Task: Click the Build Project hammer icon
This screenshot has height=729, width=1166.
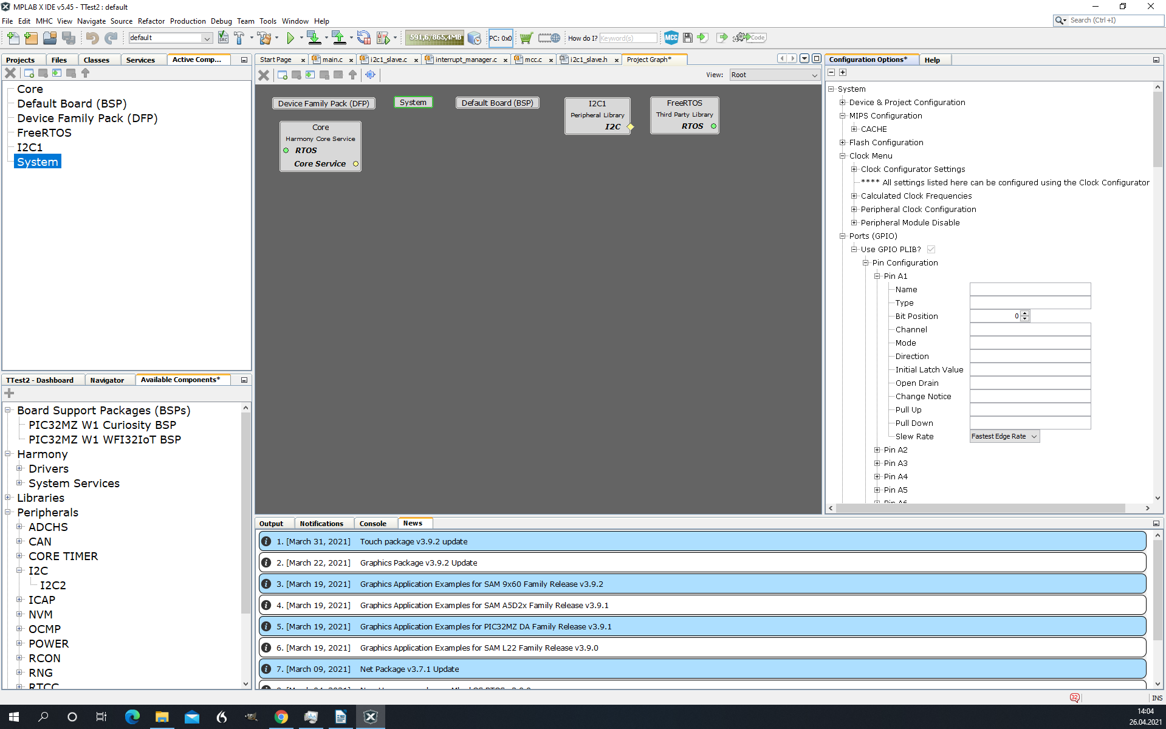Action: (x=239, y=38)
